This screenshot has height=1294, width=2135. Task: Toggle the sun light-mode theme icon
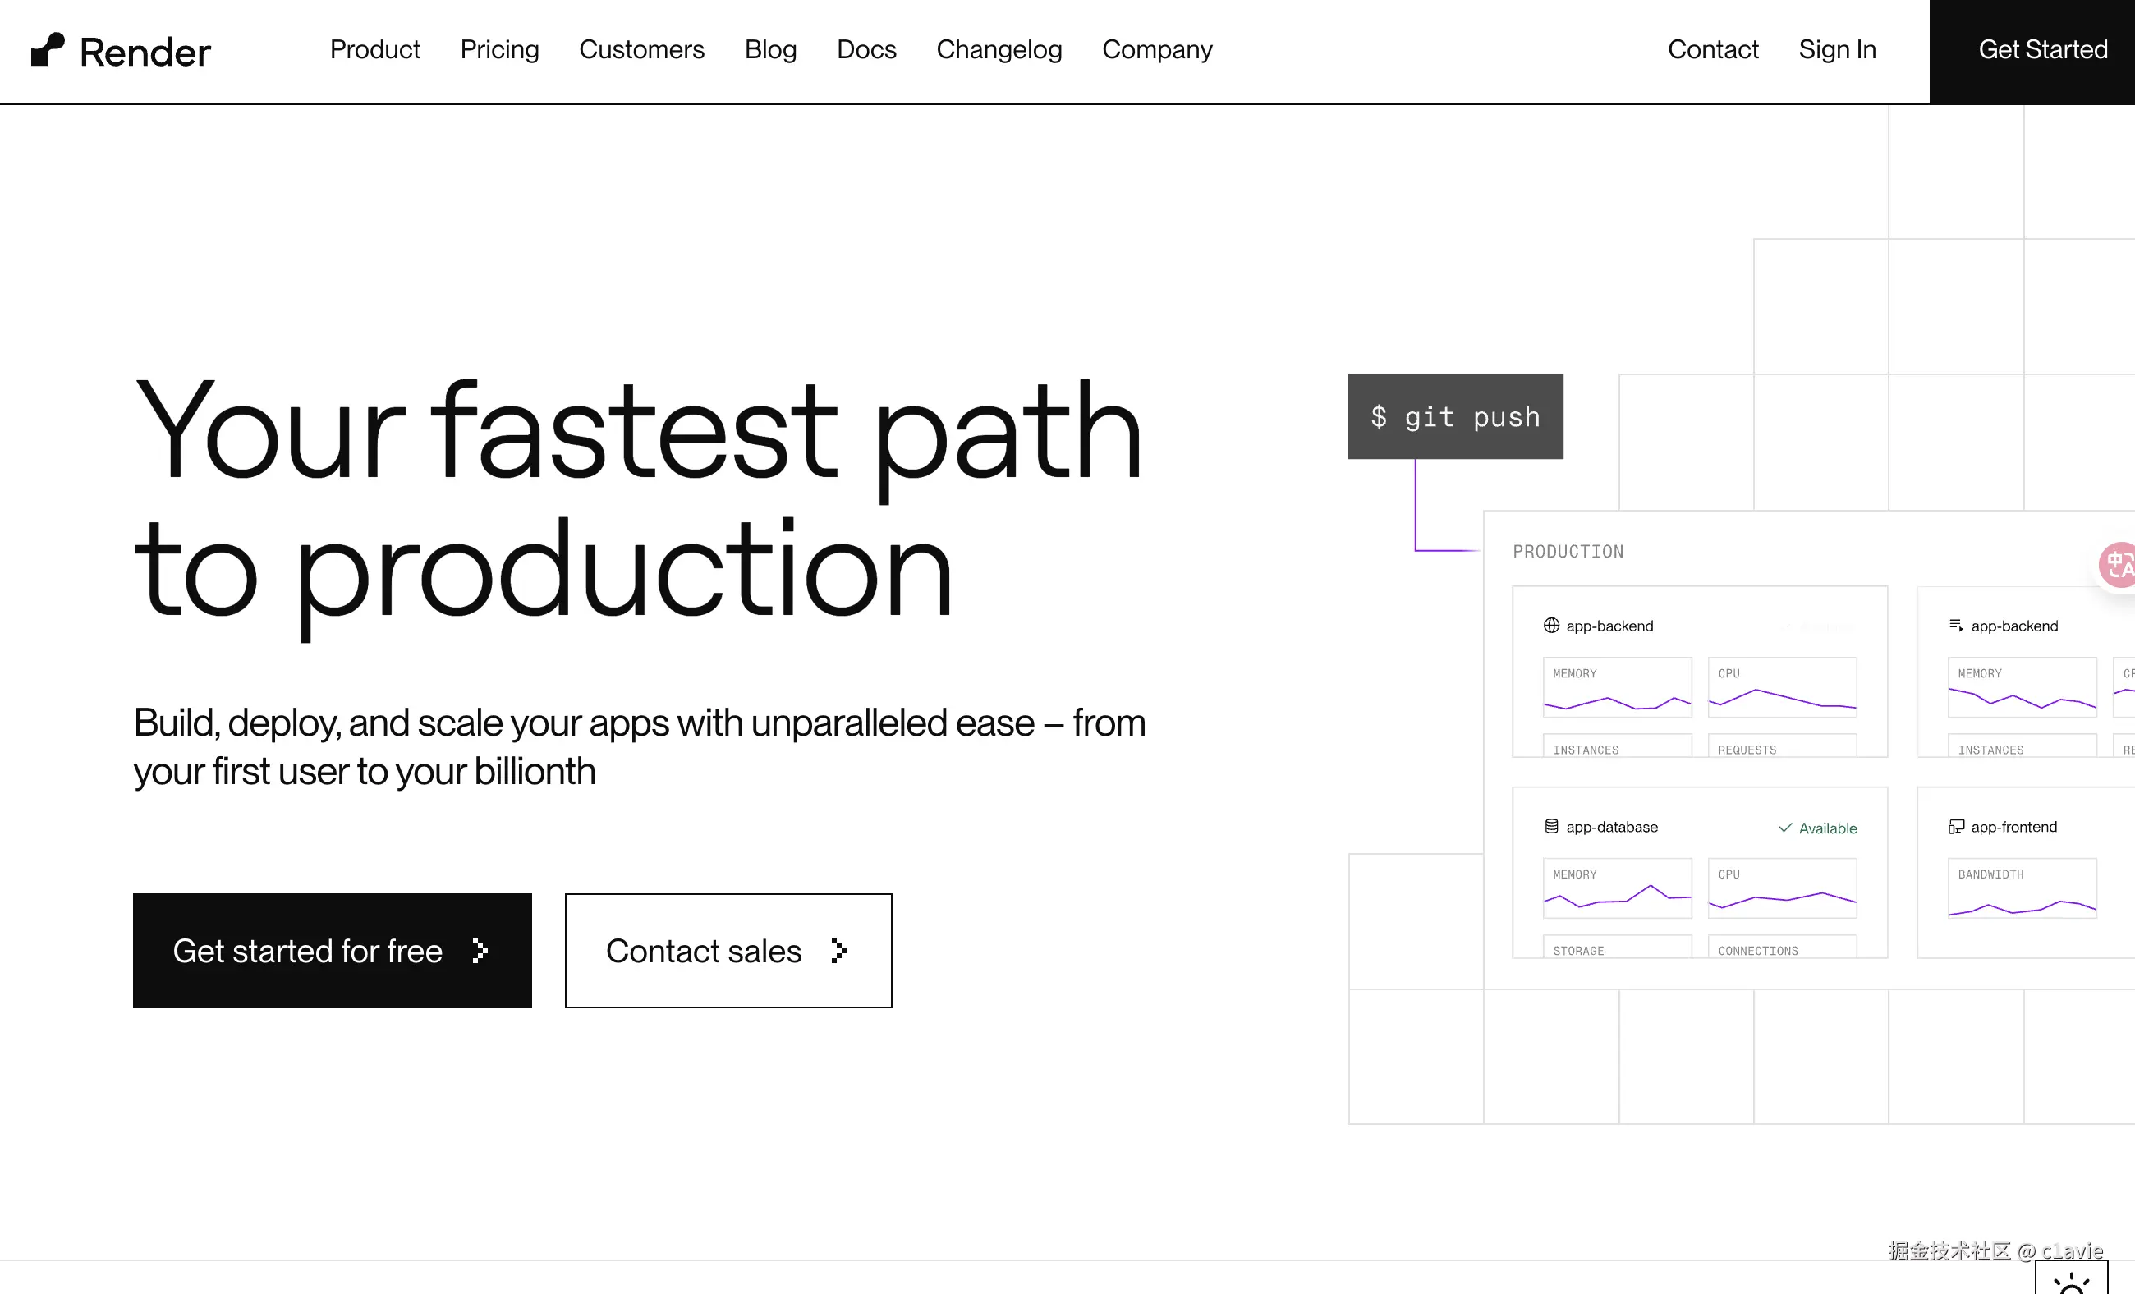[x=2071, y=1282]
